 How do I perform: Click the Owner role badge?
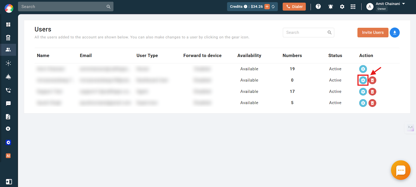(x=382, y=9)
